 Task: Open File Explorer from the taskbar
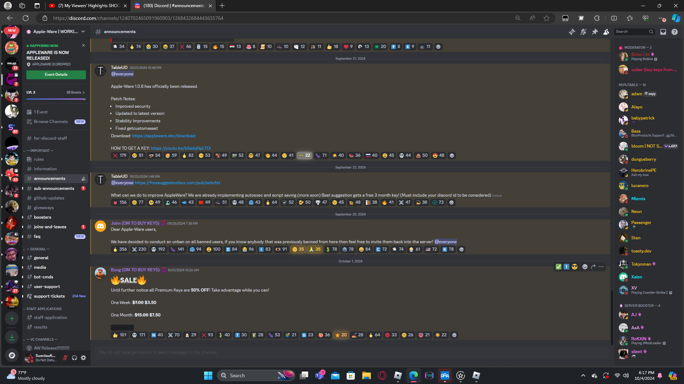click(366, 375)
